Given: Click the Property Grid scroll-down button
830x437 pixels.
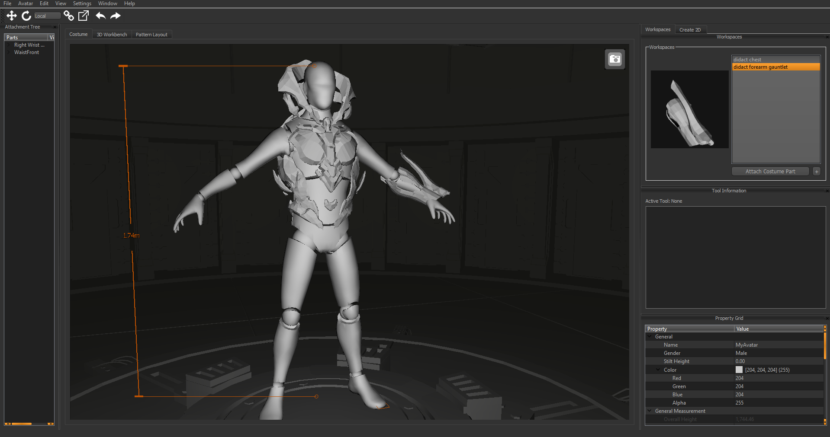Looking at the screenshot, I should 825,422.
